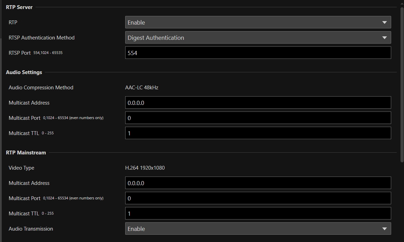Open the Audio Transmission dropdown
Screen dimensions: 404x242
pos(258,228)
